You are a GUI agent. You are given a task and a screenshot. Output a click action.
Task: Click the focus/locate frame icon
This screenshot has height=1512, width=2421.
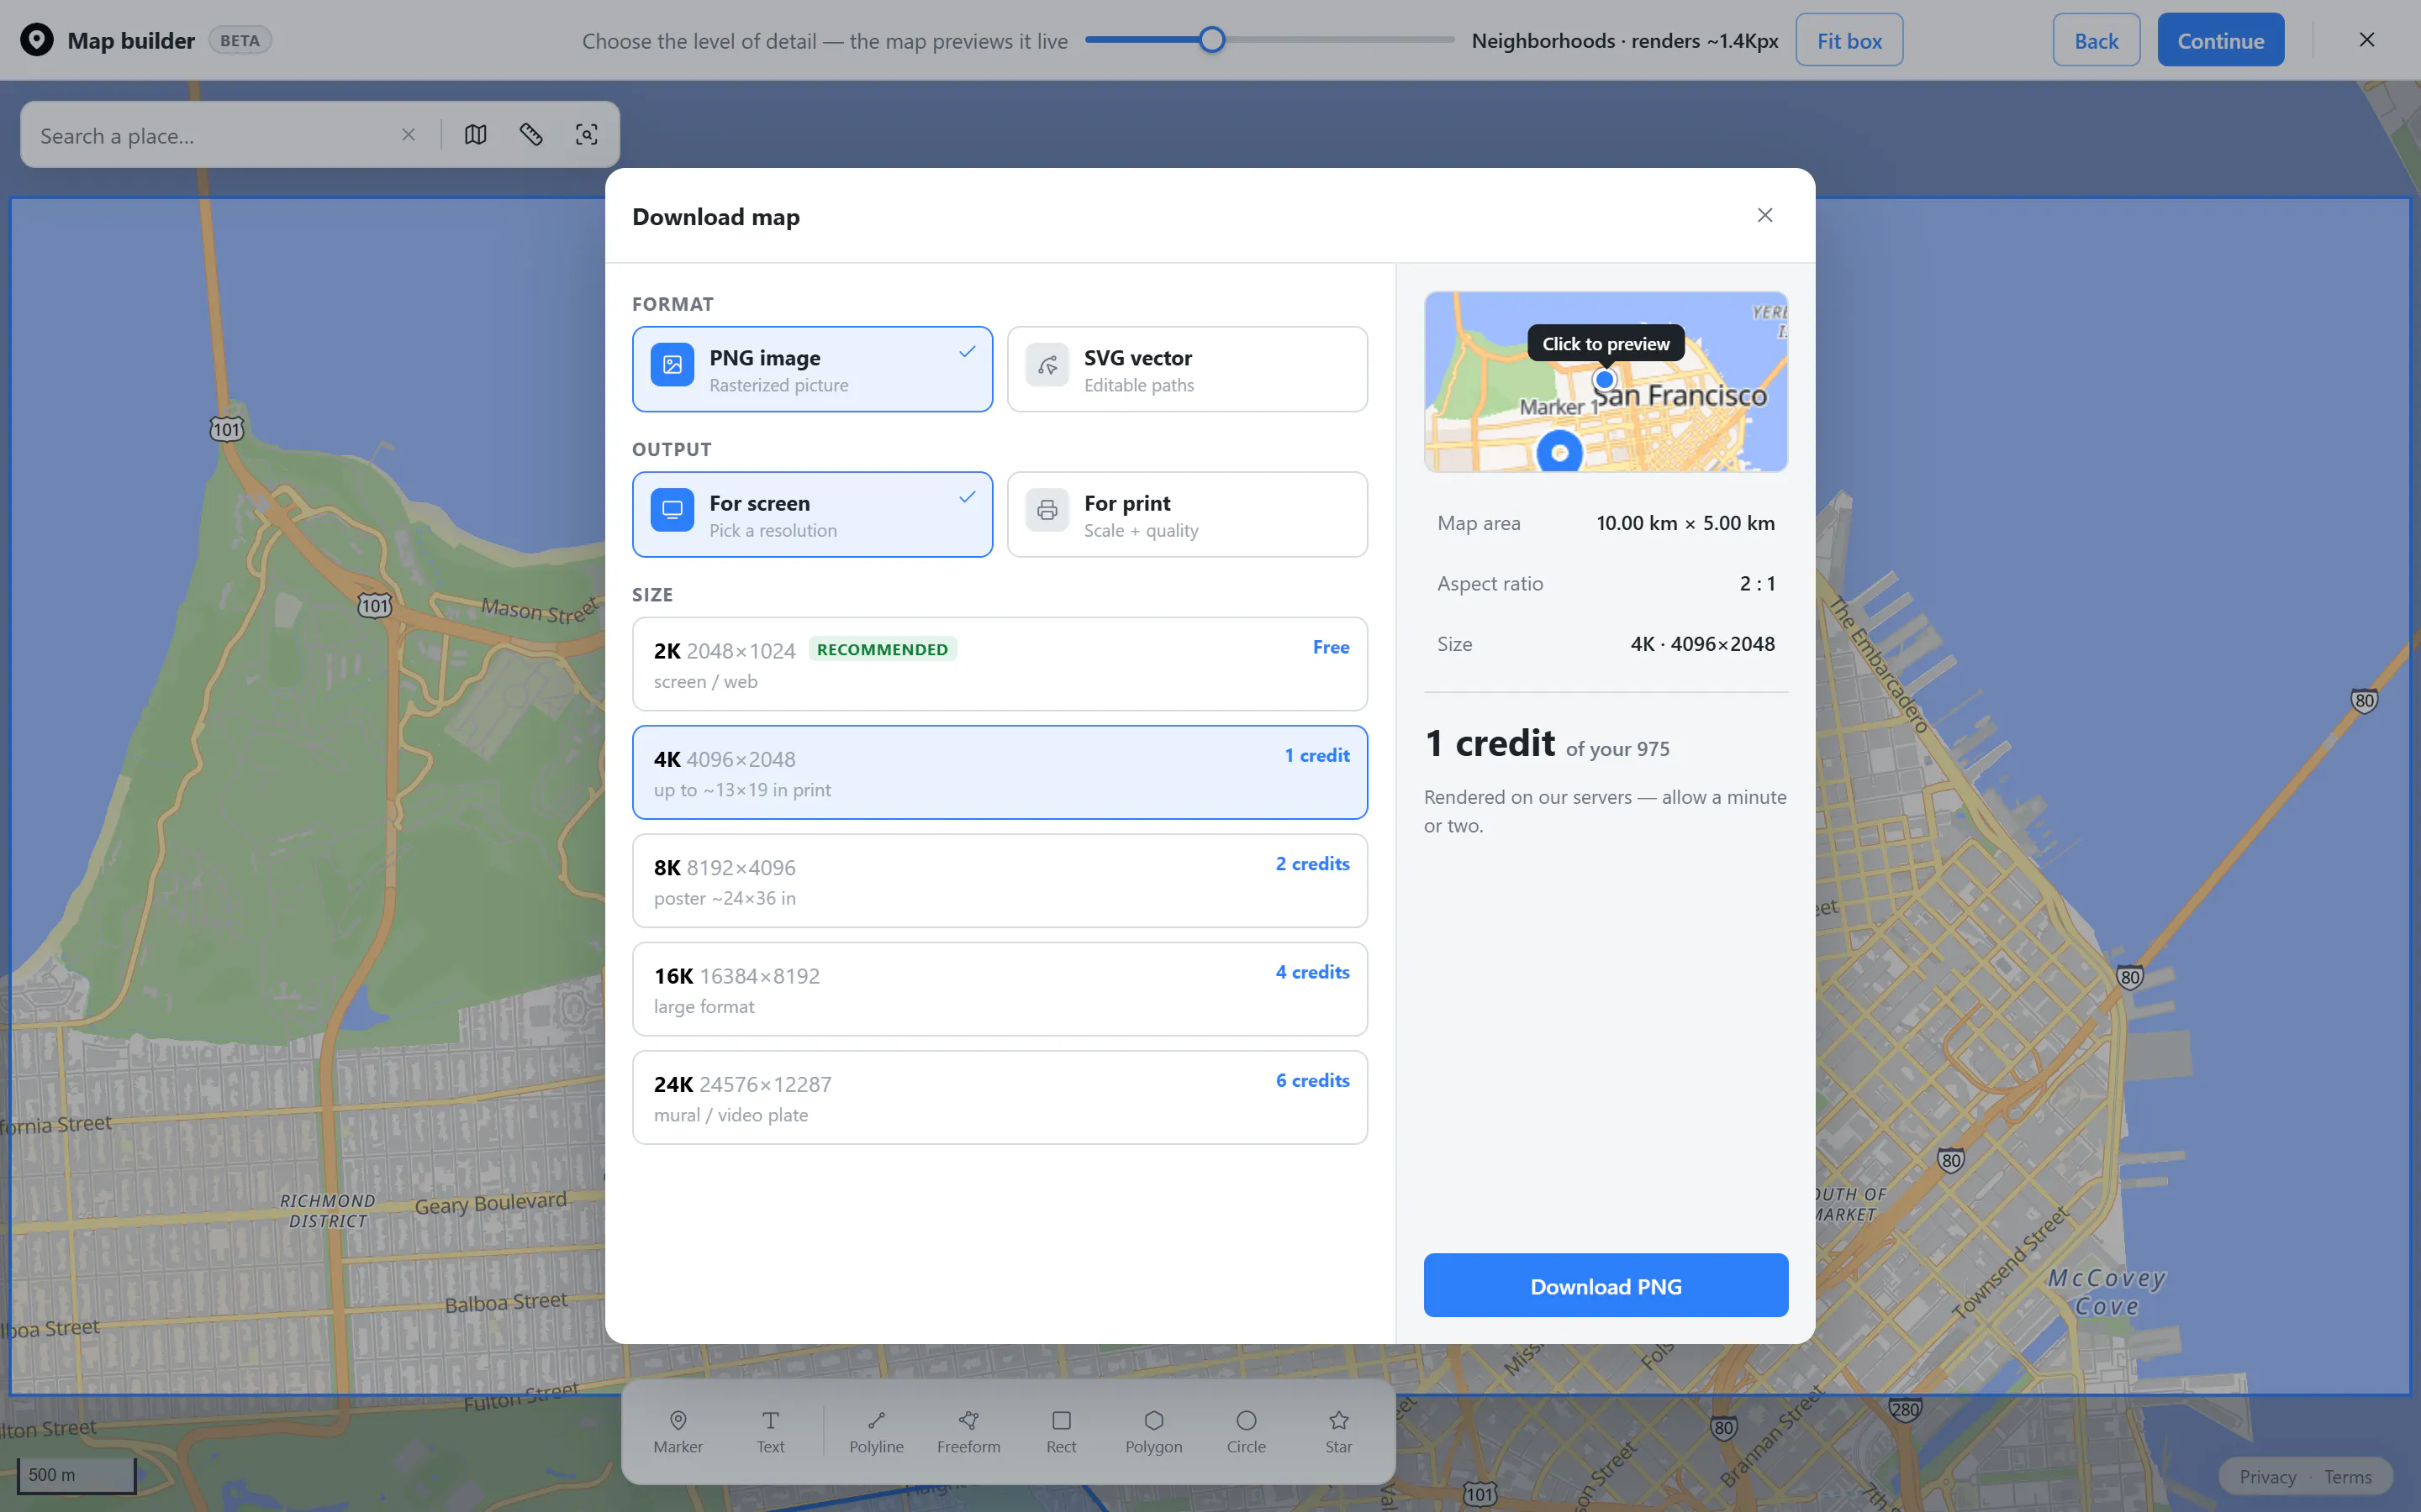588,135
